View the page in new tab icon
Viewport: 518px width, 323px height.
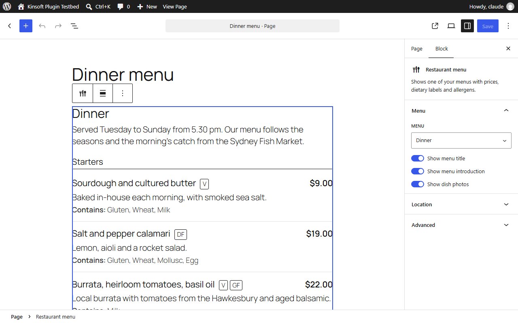click(435, 26)
